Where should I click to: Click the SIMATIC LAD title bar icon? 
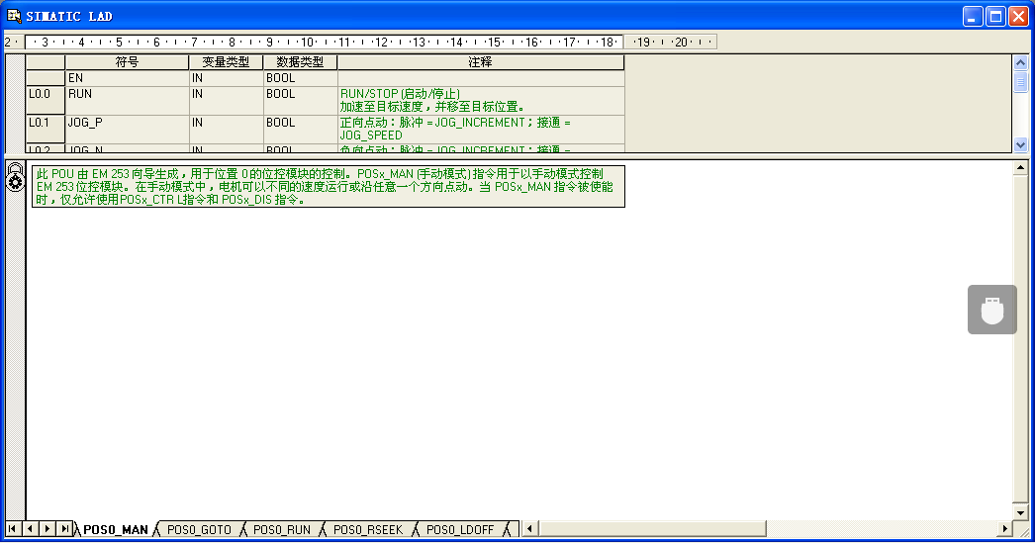coord(14,16)
